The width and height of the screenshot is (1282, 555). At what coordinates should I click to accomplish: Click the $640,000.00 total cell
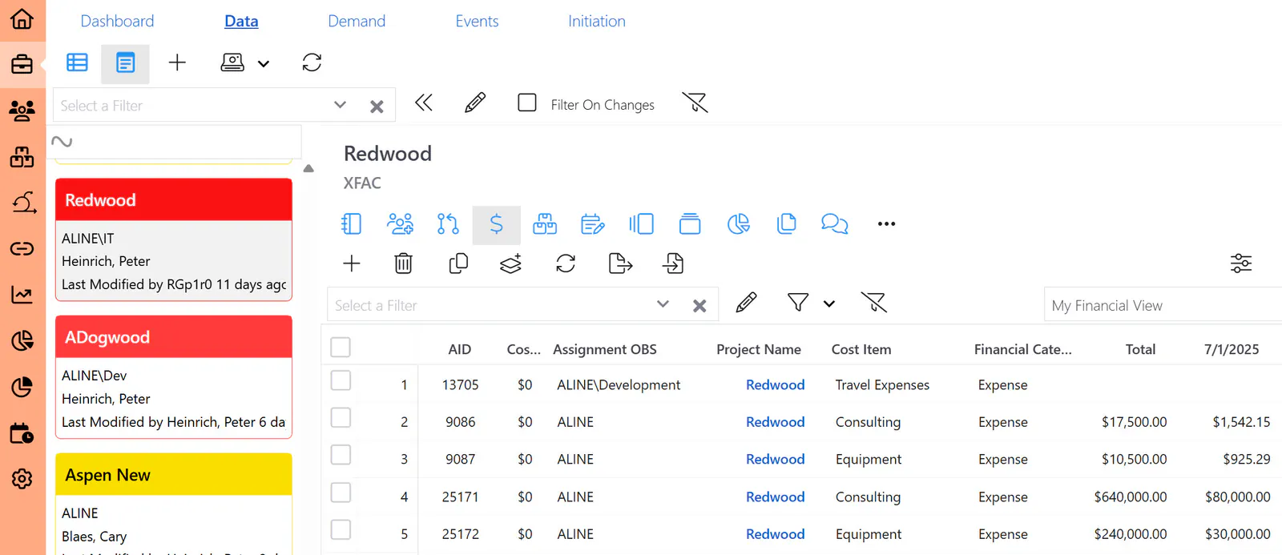tap(1130, 497)
